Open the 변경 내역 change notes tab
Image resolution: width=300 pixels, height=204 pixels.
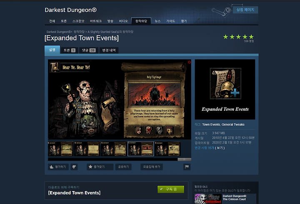click(x=109, y=50)
